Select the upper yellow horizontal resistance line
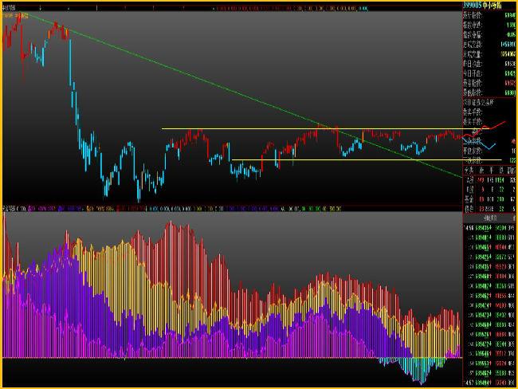Viewport: 518px width, 389px height. (x=239, y=128)
